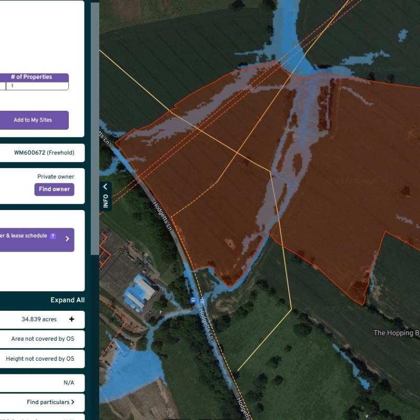Click the question mark help badge
Screen dimensions: 420x420
(53, 236)
